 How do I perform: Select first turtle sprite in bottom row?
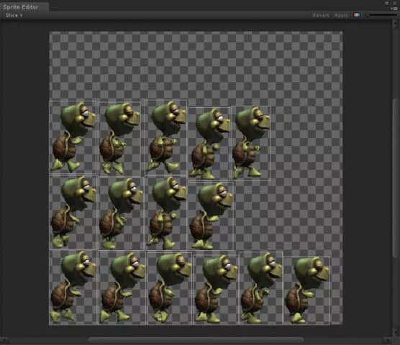73,287
